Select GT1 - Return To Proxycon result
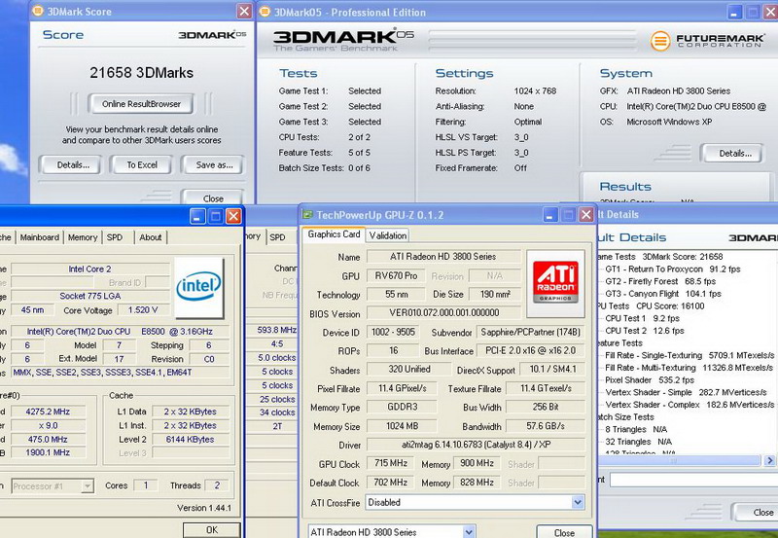The image size is (778, 538). tap(672, 269)
